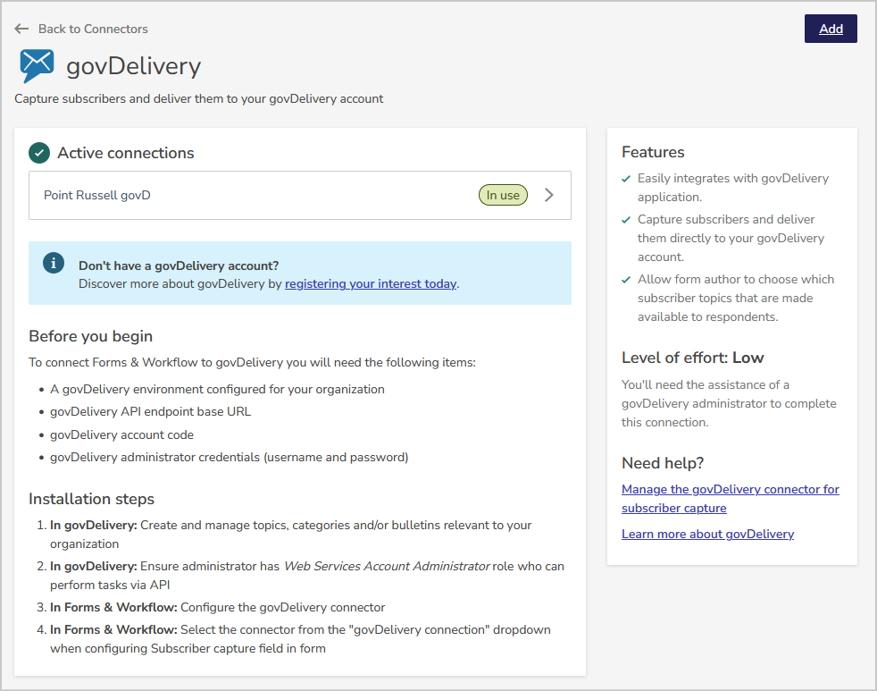Click the back arrow to return to Connectors

(21, 28)
